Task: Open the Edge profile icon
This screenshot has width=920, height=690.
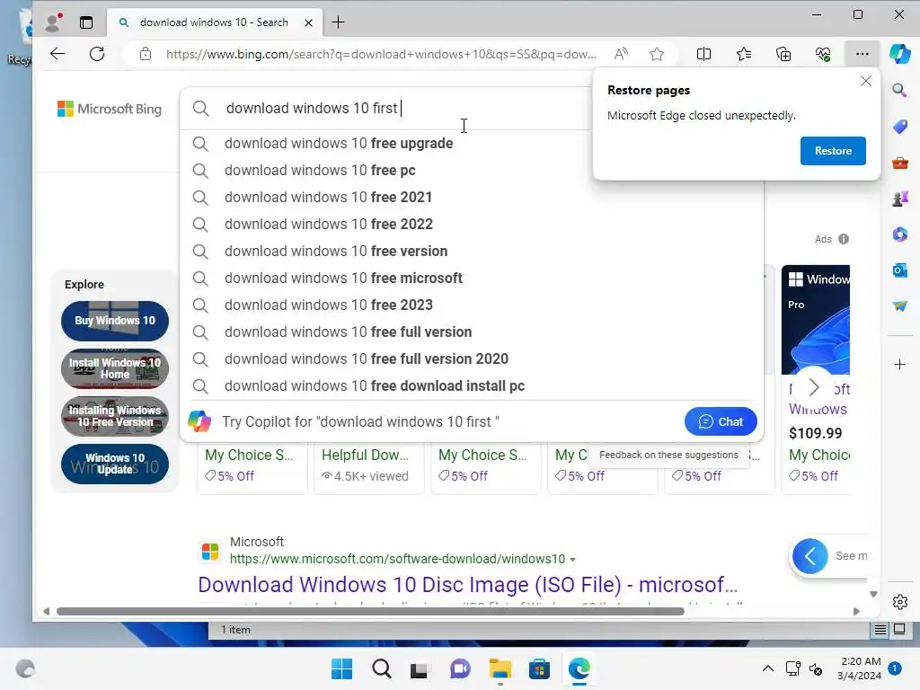Action: (x=53, y=22)
